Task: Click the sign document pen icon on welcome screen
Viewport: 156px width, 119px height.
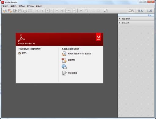Action: (64, 73)
